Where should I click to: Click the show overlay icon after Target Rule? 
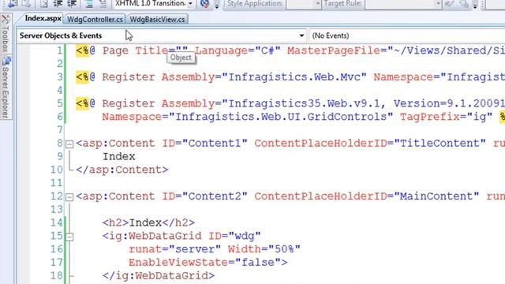coord(464,3)
